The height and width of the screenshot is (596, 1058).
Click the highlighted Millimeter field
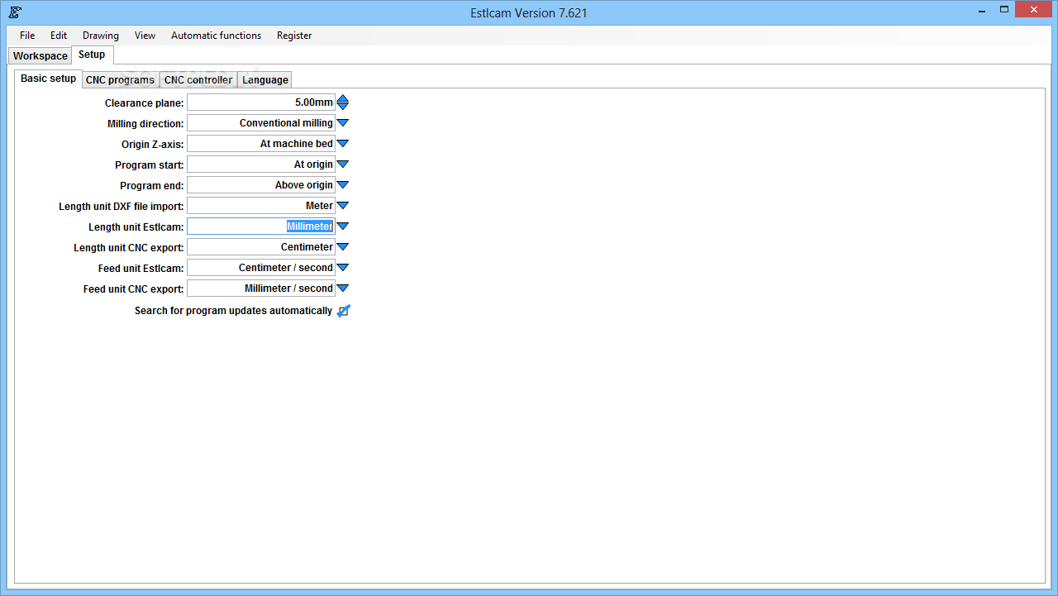coord(261,226)
